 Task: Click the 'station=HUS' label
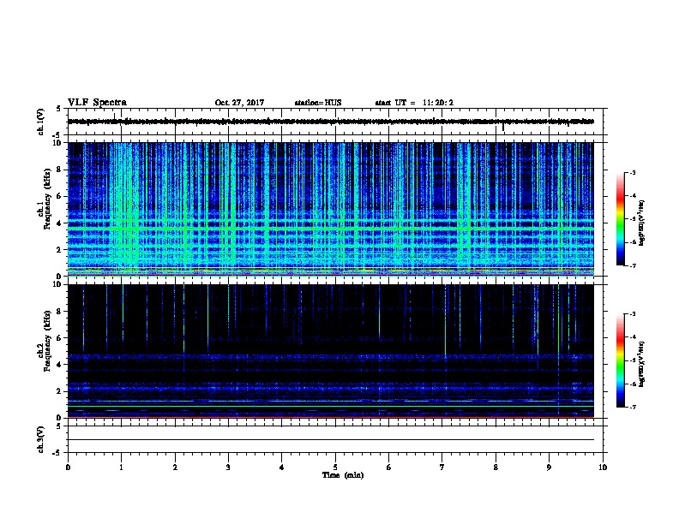318,103
